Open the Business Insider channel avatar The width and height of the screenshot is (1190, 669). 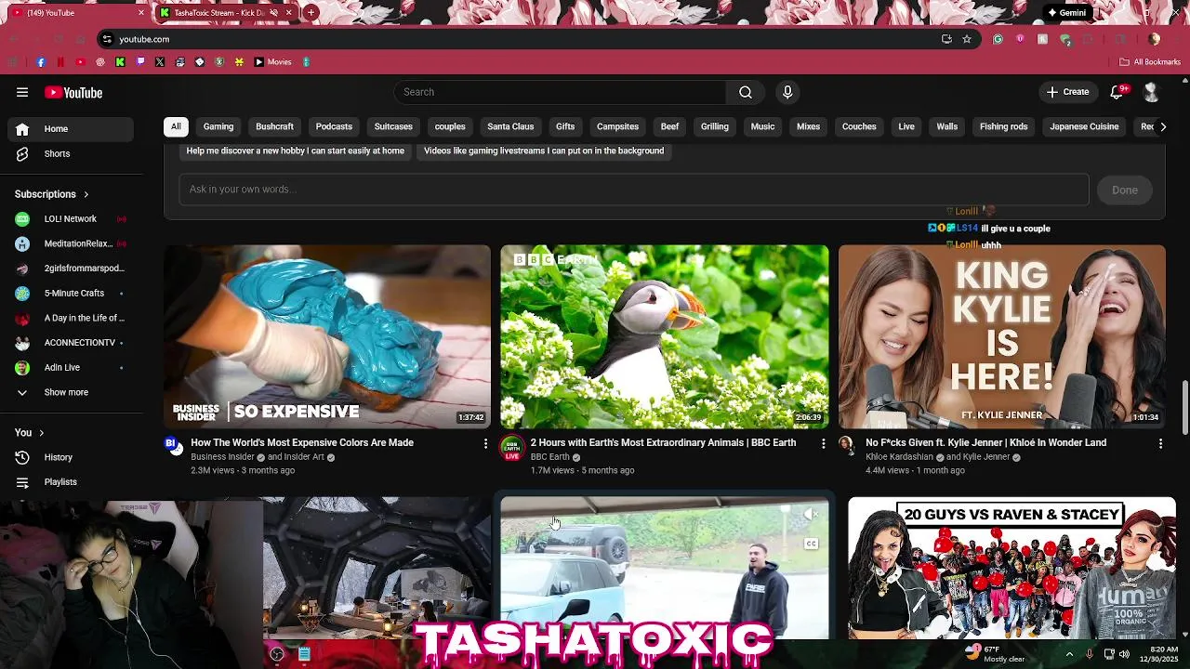point(174,445)
